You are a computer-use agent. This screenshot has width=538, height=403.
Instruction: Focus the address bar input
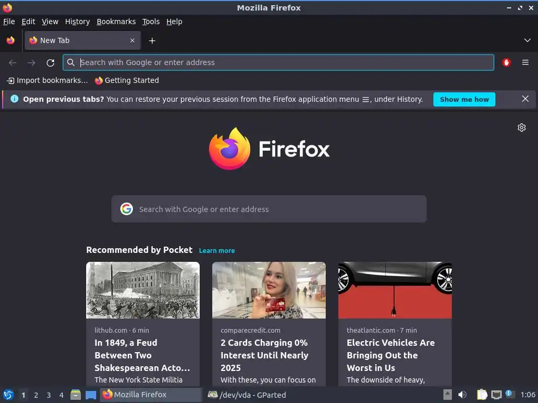pyautogui.click(x=278, y=62)
